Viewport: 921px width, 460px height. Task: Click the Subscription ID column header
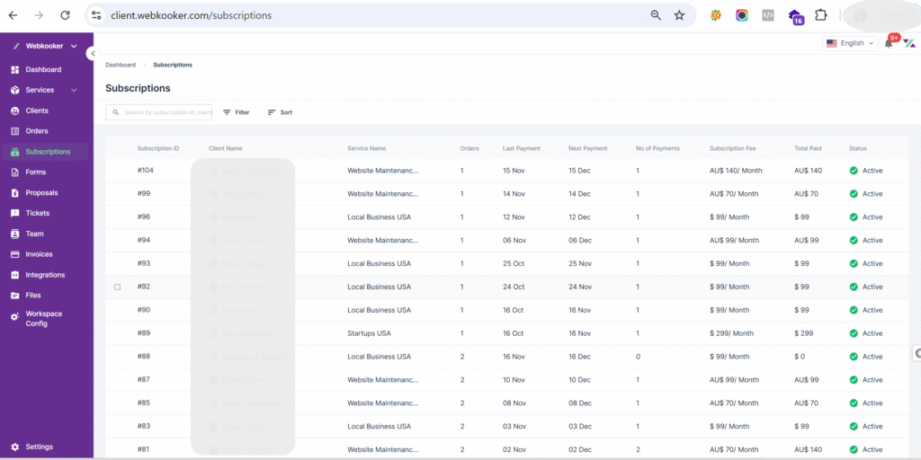158,148
